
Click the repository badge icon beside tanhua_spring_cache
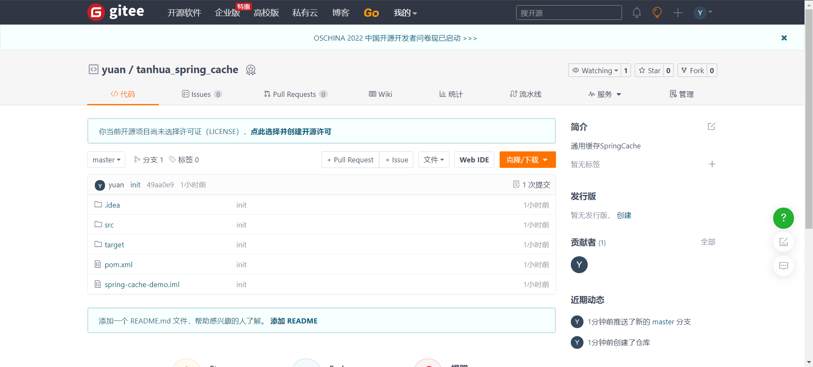(251, 70)
